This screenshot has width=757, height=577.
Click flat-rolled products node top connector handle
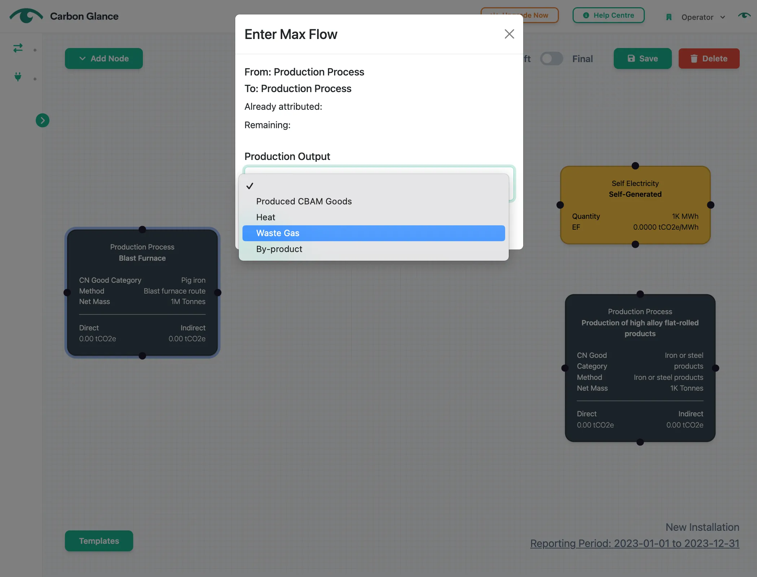coord(640,294)
